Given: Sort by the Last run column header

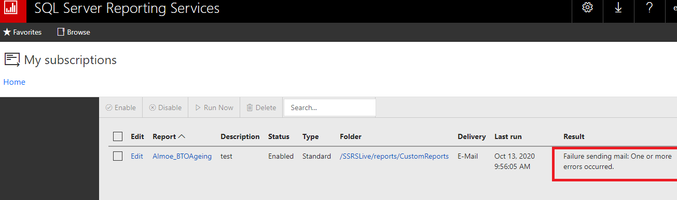Looking at the screenshot, I should pos(508,136).
